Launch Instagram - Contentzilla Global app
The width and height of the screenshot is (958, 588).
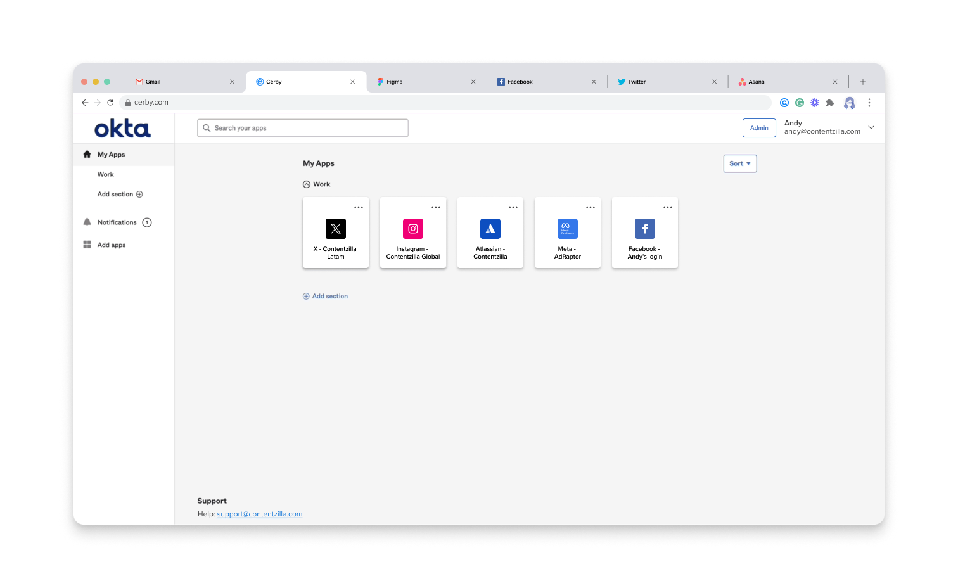click(x=413, y=233)
